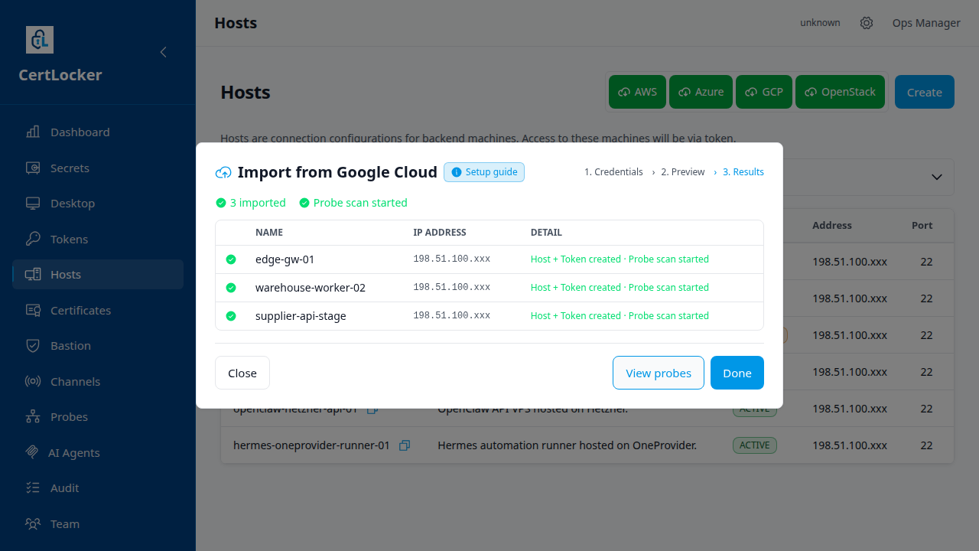
Task: Select the edge-gw-01 host name
Action: pyautogui.click(x=285, y=259)
